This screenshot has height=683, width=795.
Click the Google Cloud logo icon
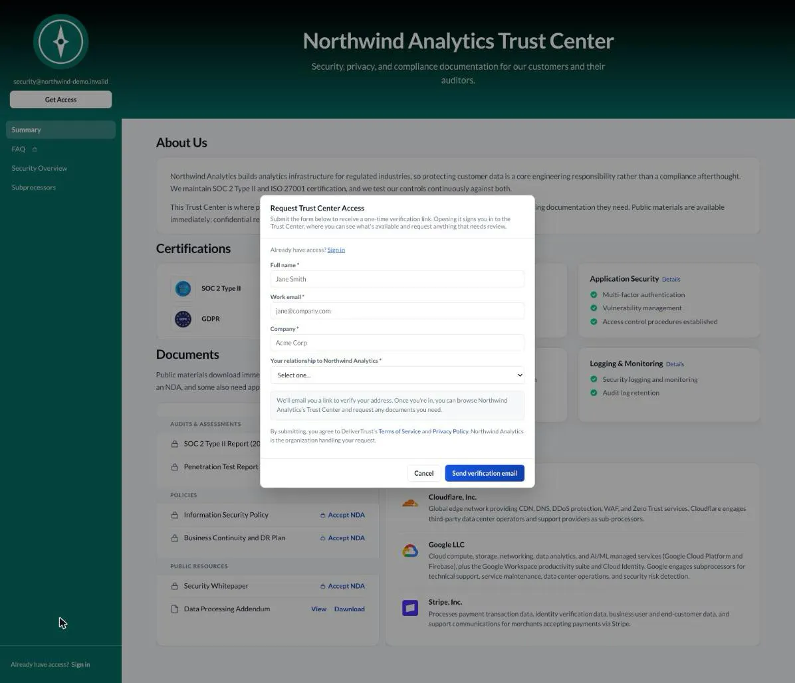[x=410, y=550]
